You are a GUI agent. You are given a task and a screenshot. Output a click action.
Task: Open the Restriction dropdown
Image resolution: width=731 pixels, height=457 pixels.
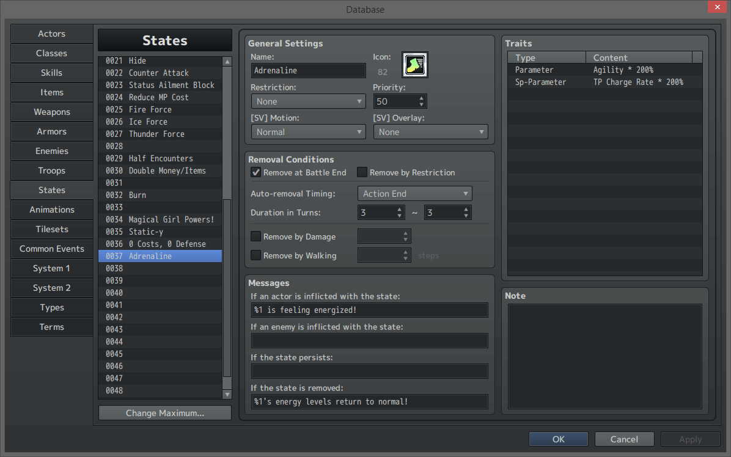[x=308, y=101]
